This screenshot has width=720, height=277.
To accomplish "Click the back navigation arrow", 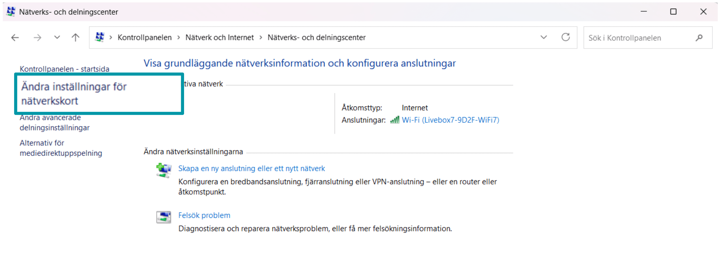I will pyautogui.click(x=14, y=37).
